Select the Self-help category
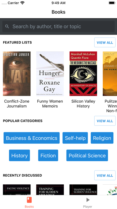This screenshot has height=209, width=117. pos(75,138)
